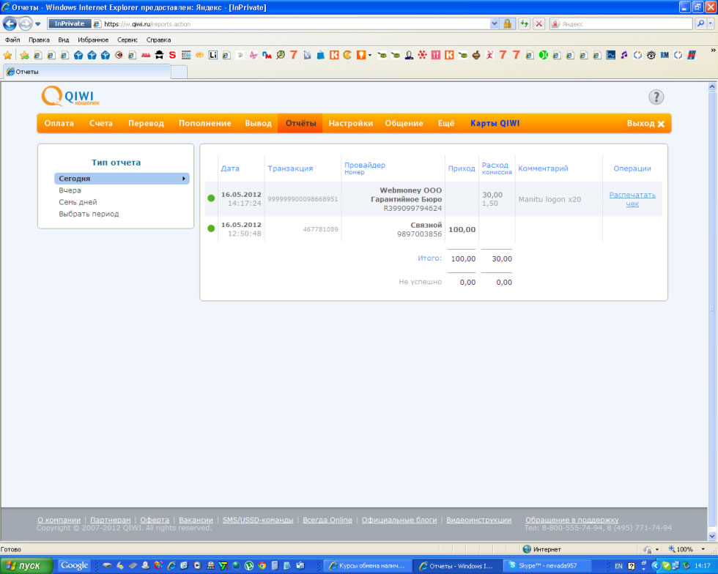Viewport: 718px width, 574px height.
Task: Click the security lock icon in address bar
Action: 506,23
